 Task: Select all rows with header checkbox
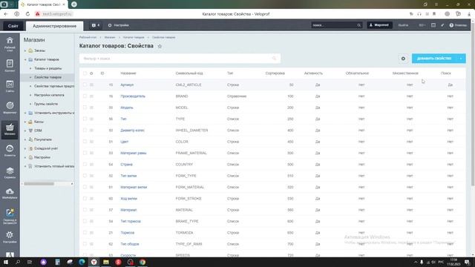tap(85, 73)
